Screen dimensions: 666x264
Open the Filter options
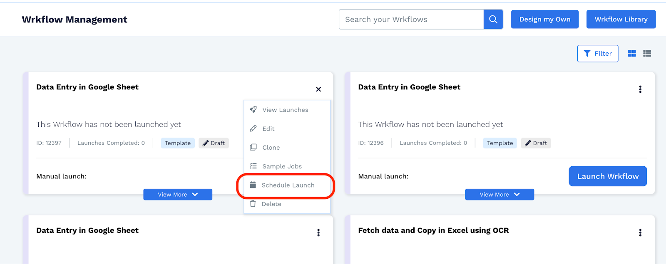coord(598,54)
